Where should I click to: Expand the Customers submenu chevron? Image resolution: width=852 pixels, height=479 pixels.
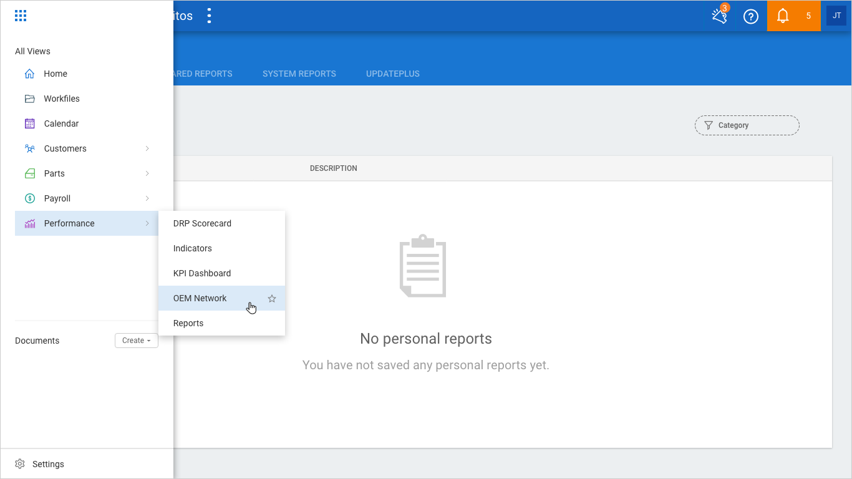(147, 148)
